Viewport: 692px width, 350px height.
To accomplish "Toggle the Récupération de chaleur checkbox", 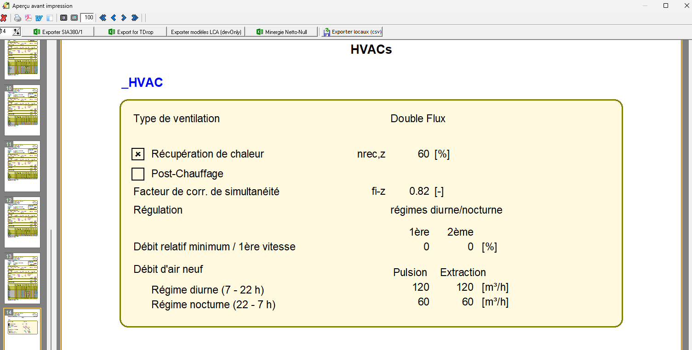I will [138, 154].
